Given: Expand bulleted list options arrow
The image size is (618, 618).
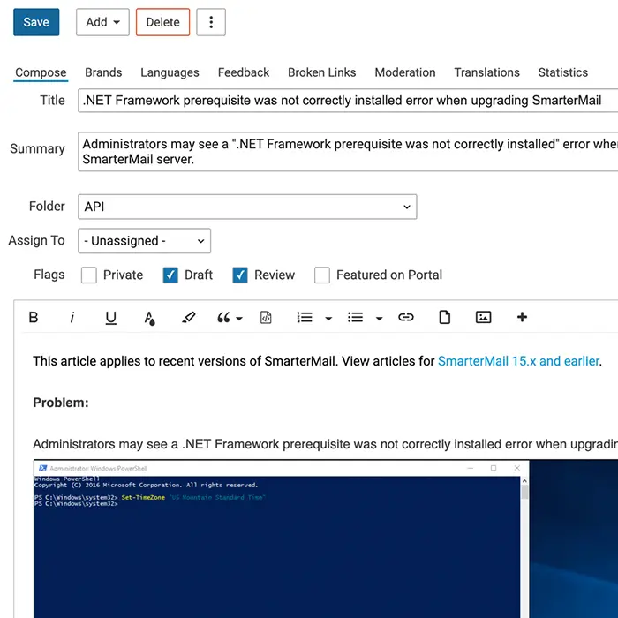Looking at the screenshot, I should [379, 319].
